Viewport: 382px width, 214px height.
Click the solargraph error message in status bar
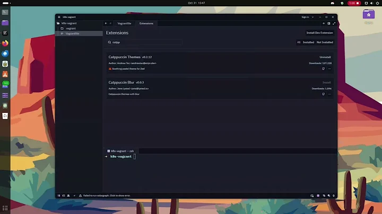(107, 195)
